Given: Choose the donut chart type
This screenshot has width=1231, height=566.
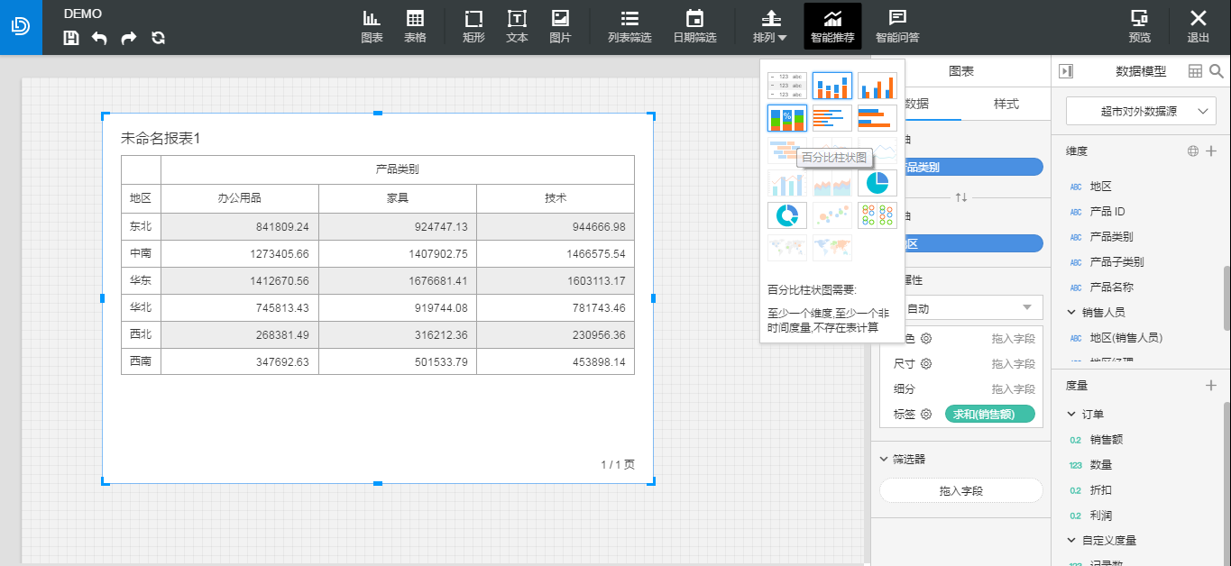Looking at the screenshot, I should 787,215.
